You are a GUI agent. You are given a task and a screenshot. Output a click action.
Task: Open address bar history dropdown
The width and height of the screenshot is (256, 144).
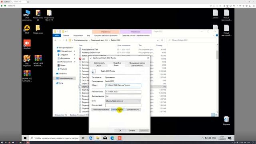pyautogui.click(x=158, y=40)
